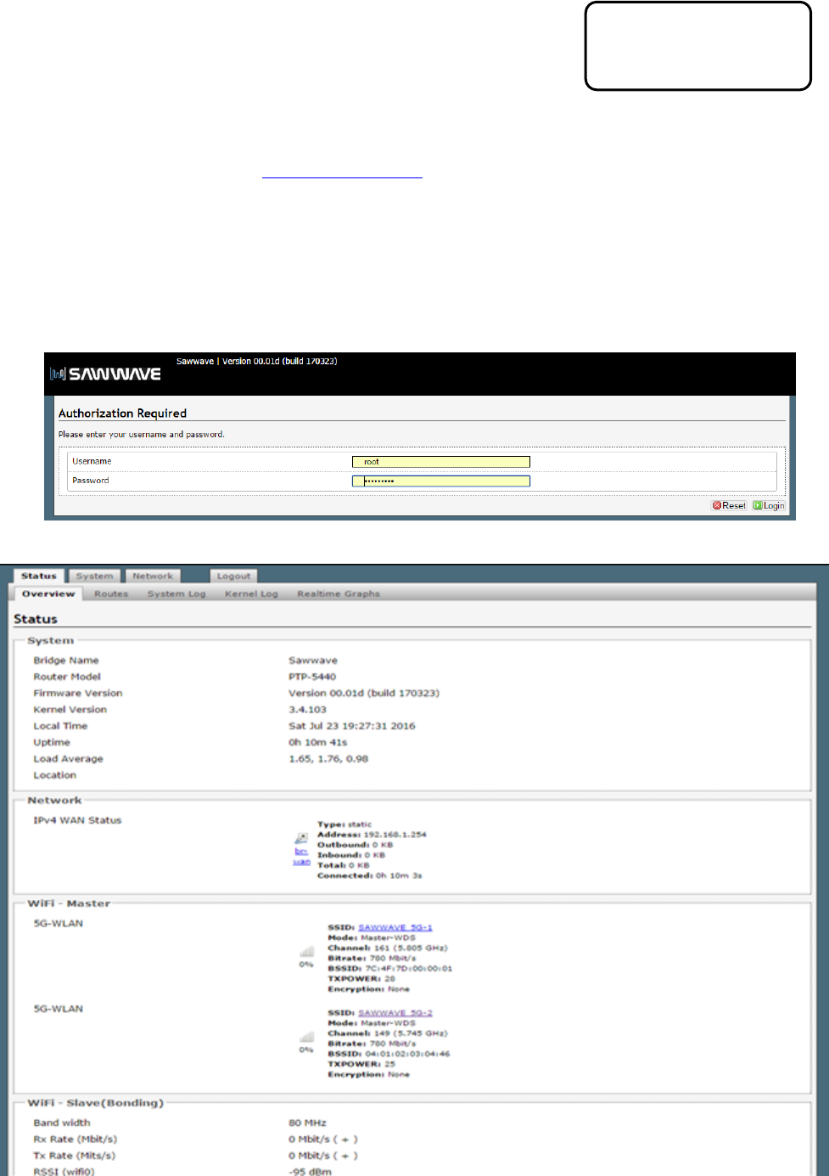This screenshot has width=829, height=1176.
Task: Click the 'PTP-5440' router model value
Action: click(312, 677)
